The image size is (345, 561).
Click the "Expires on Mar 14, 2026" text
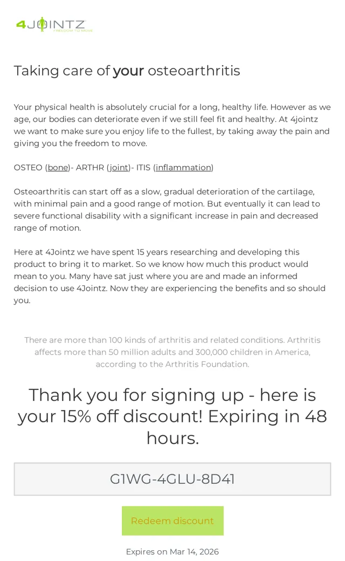(x=172, y=552)
